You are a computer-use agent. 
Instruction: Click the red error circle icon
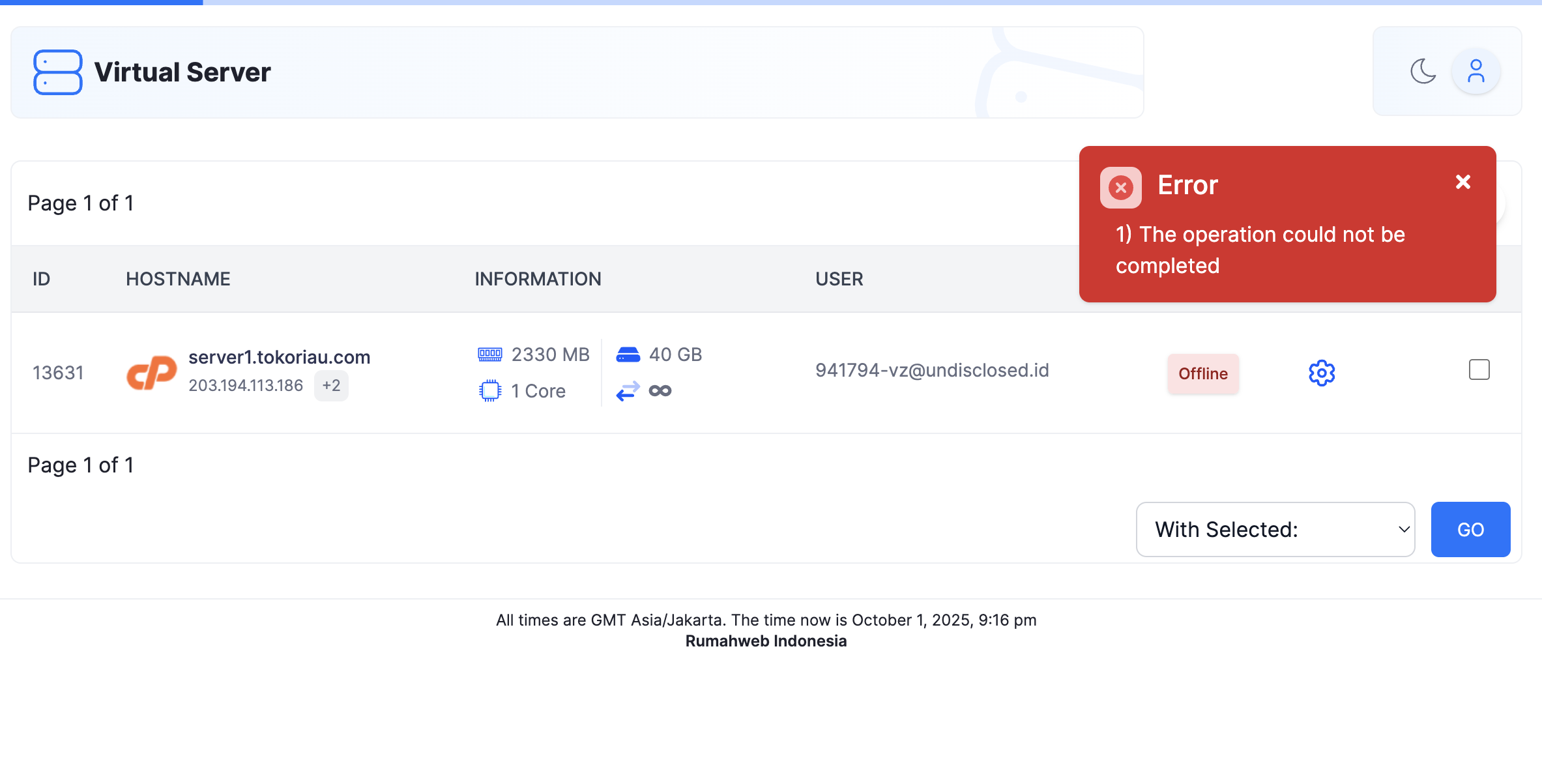(x=1120, y=188)
